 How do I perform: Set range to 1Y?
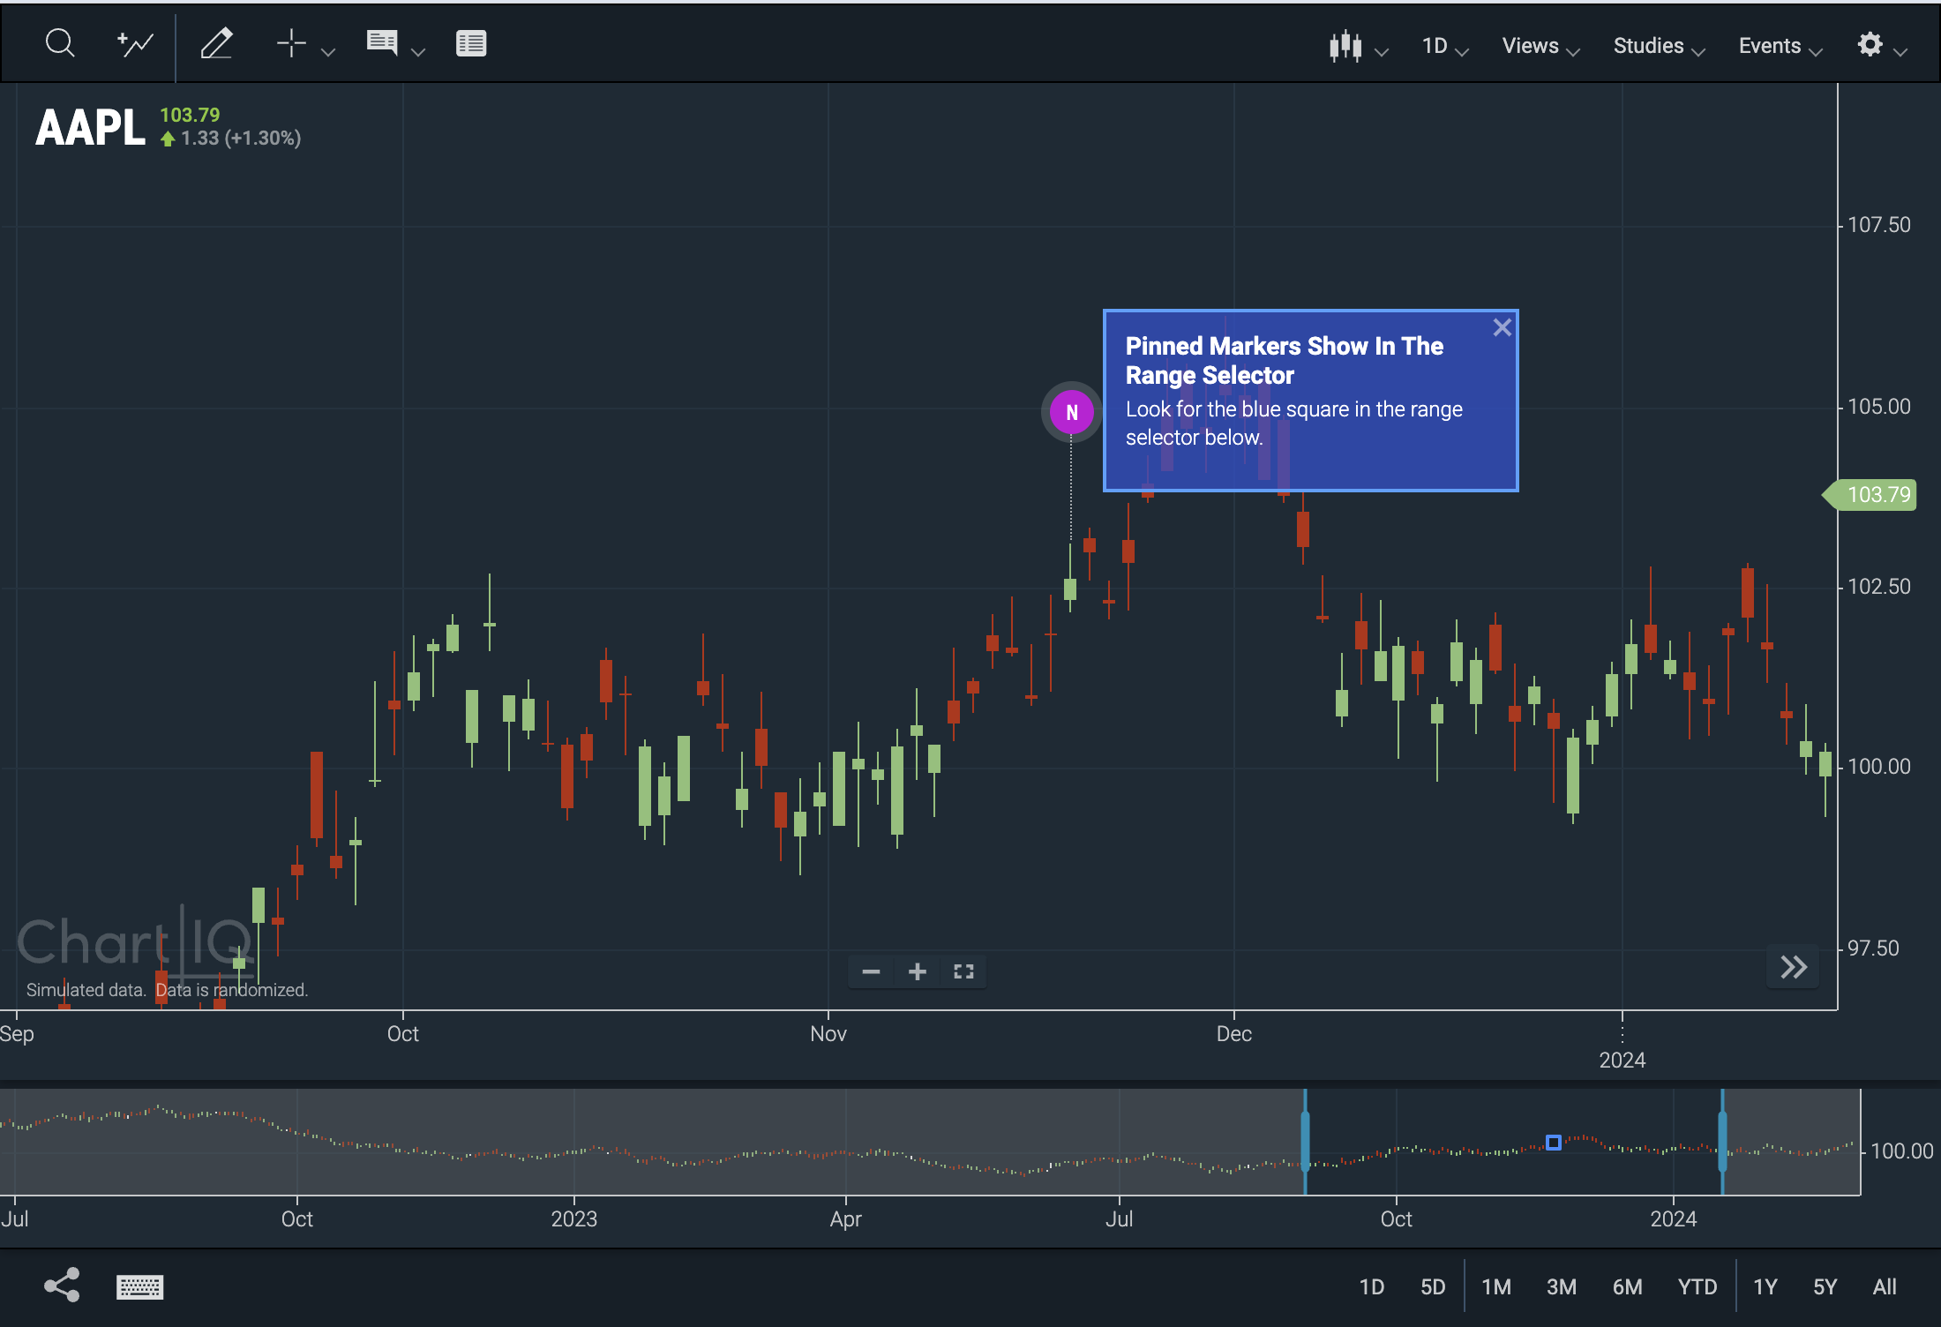[x=1765, y=1287]
